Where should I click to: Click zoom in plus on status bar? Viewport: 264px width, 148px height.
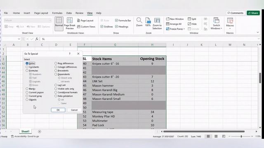[x=252, y=136]
